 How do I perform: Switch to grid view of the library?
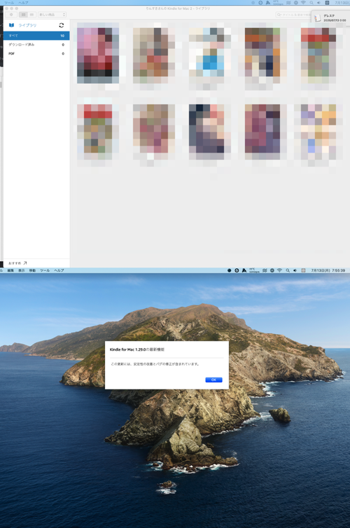tap(23, 15)
